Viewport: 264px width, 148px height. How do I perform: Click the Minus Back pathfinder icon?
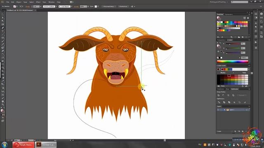(x=245, y=102)
